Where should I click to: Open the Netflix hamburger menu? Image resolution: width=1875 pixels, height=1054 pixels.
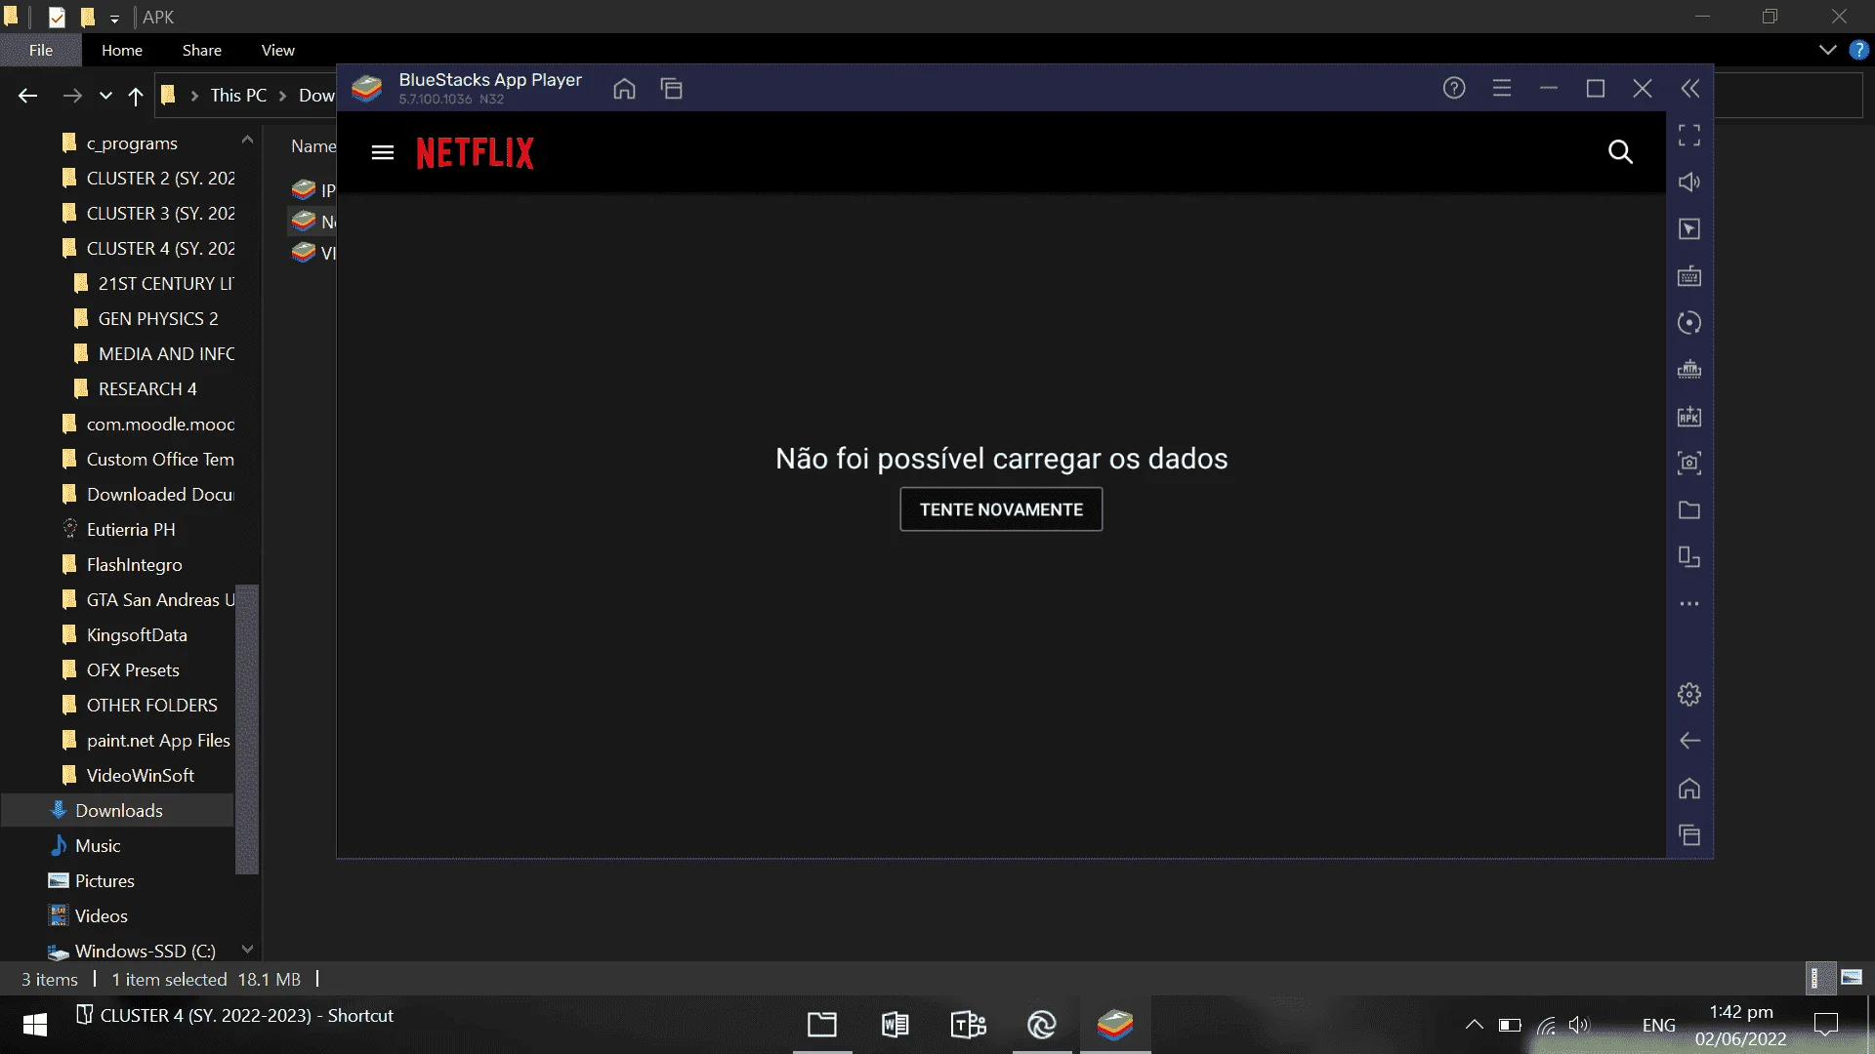pyautogui.click(x=383, y=152)
